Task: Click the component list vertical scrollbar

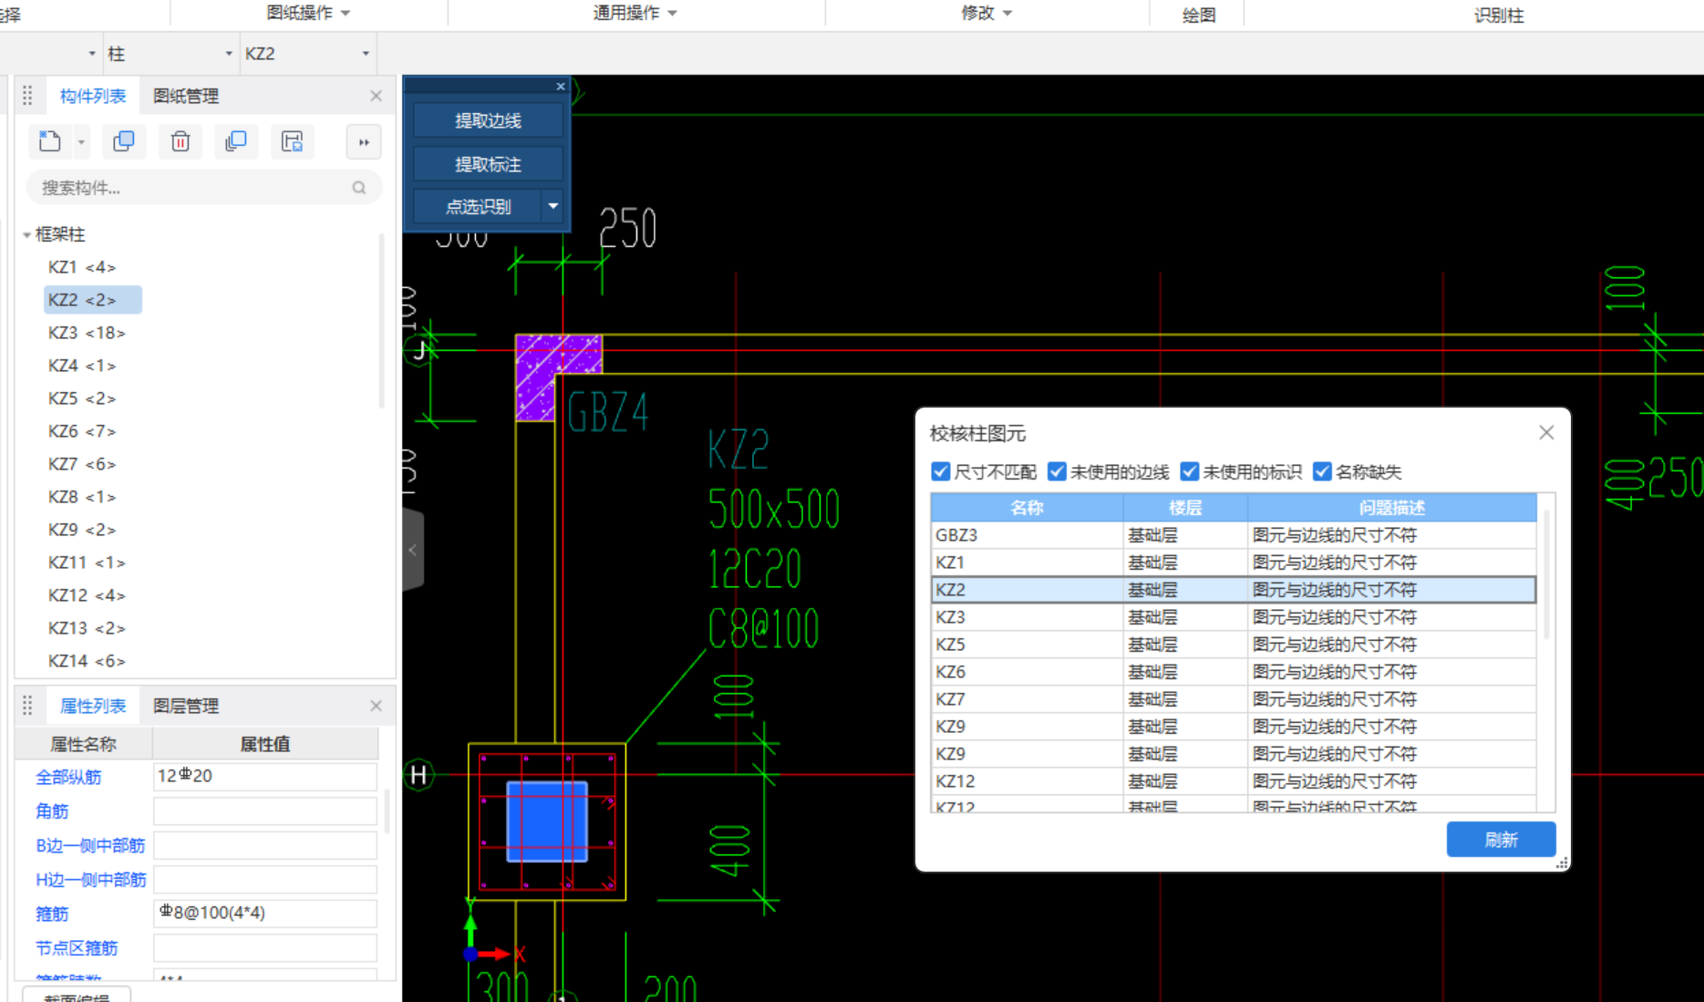Action: tap(381, 319)
